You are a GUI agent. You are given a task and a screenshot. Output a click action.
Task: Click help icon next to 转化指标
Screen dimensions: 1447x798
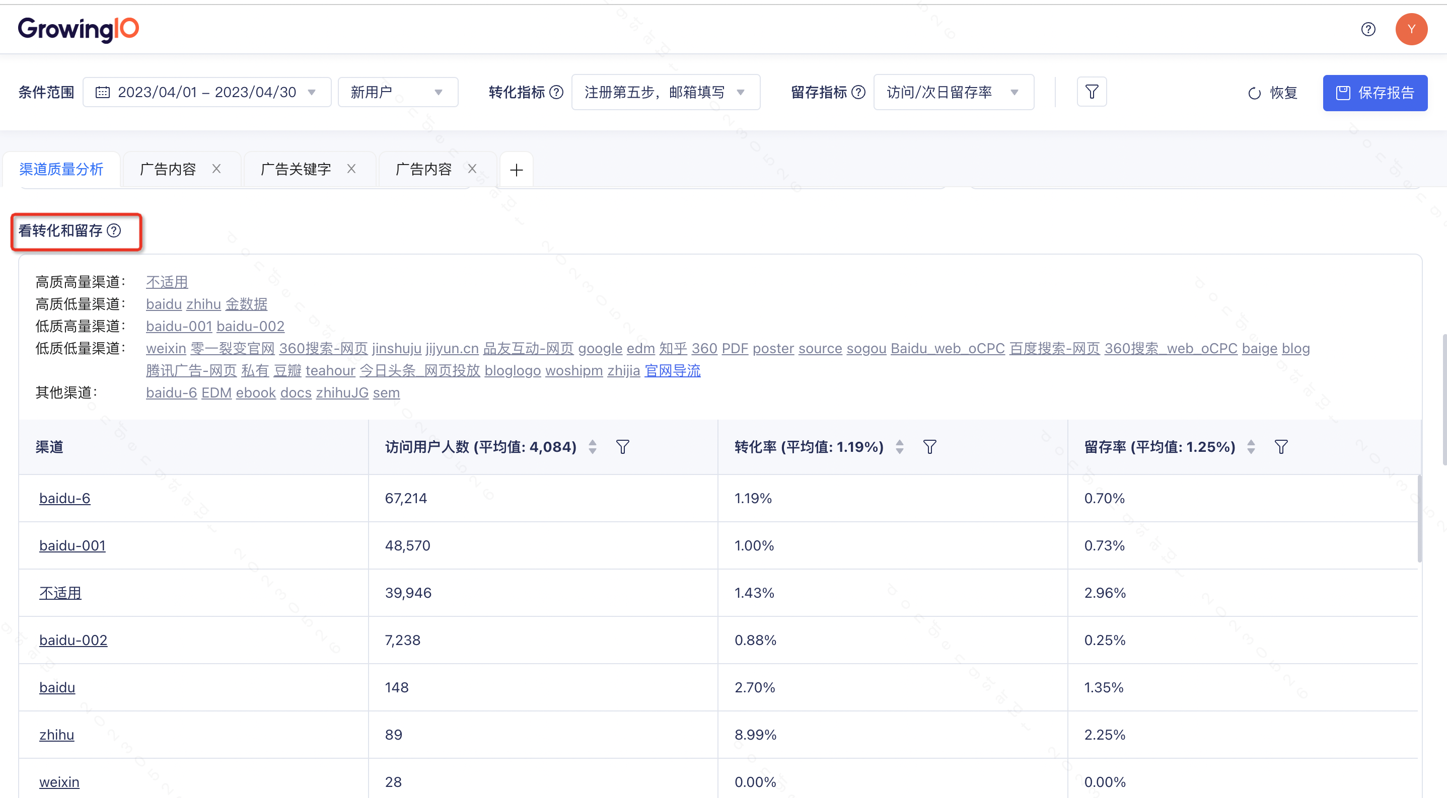(556, 92)
